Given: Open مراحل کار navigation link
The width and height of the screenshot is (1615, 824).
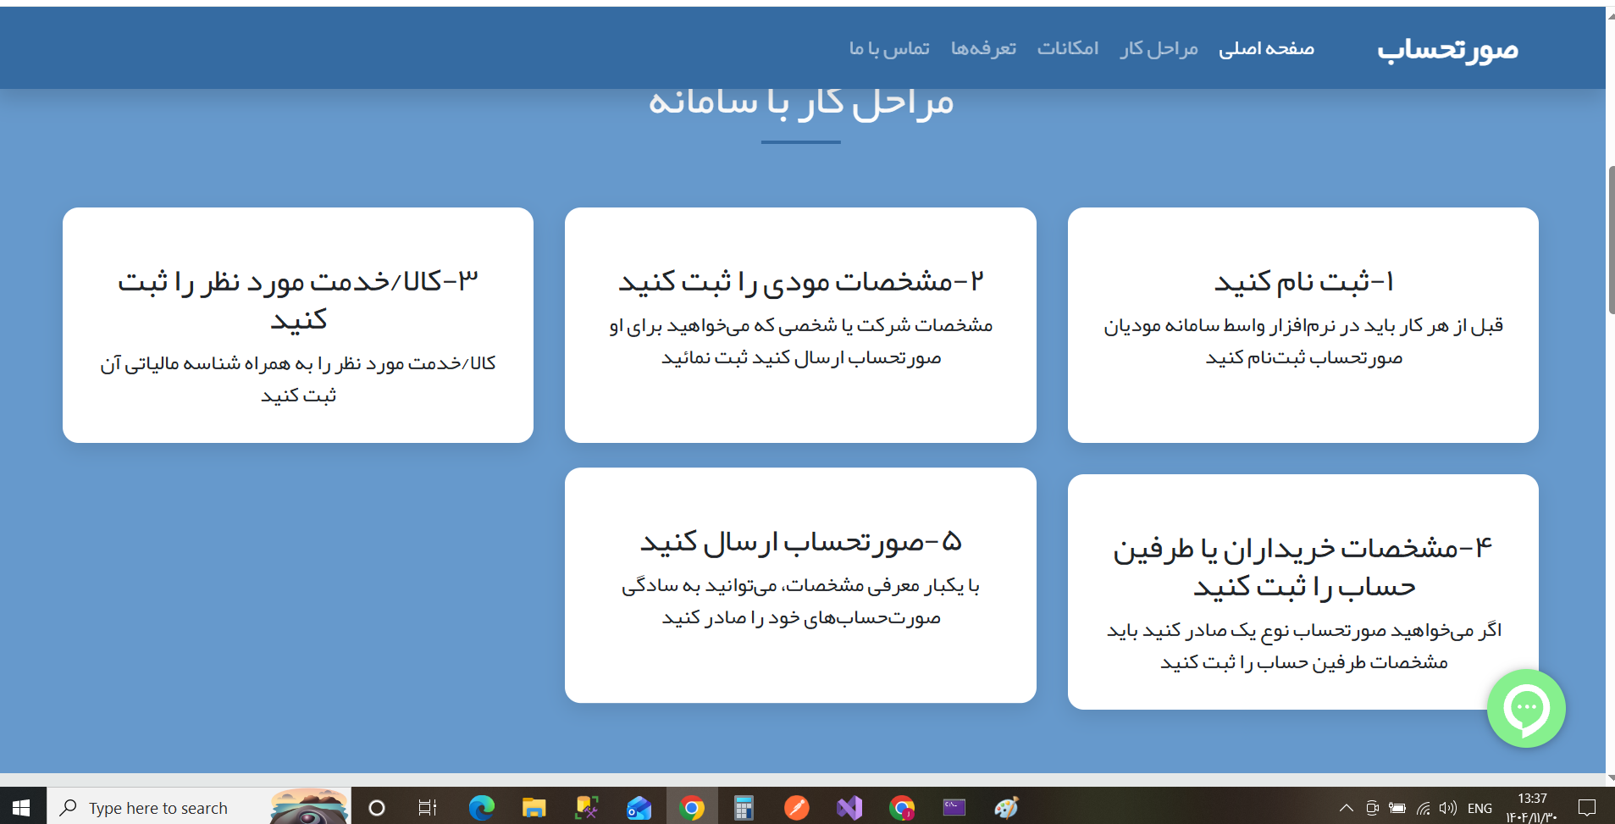Looking at the screenshot, I should click(1159, 49).
